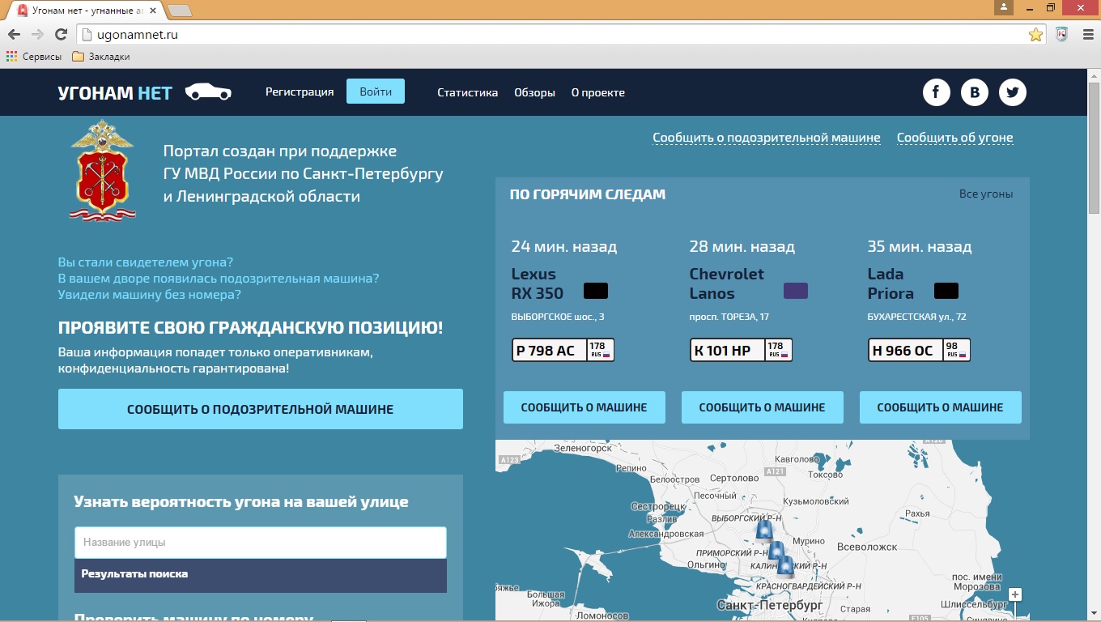Open the VKontakte social icon
Screen dimensions: 1101x622
pyautogui.click(x=975, y=92)
